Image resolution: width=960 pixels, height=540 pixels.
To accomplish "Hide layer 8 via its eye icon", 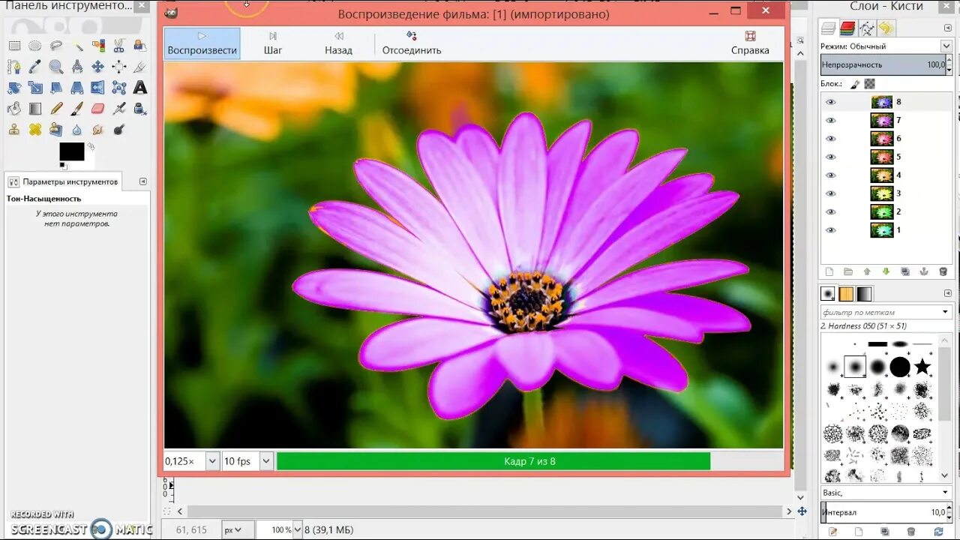I will point(830,102).
